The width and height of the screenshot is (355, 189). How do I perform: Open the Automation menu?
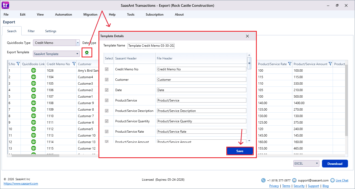click(63, 15)
